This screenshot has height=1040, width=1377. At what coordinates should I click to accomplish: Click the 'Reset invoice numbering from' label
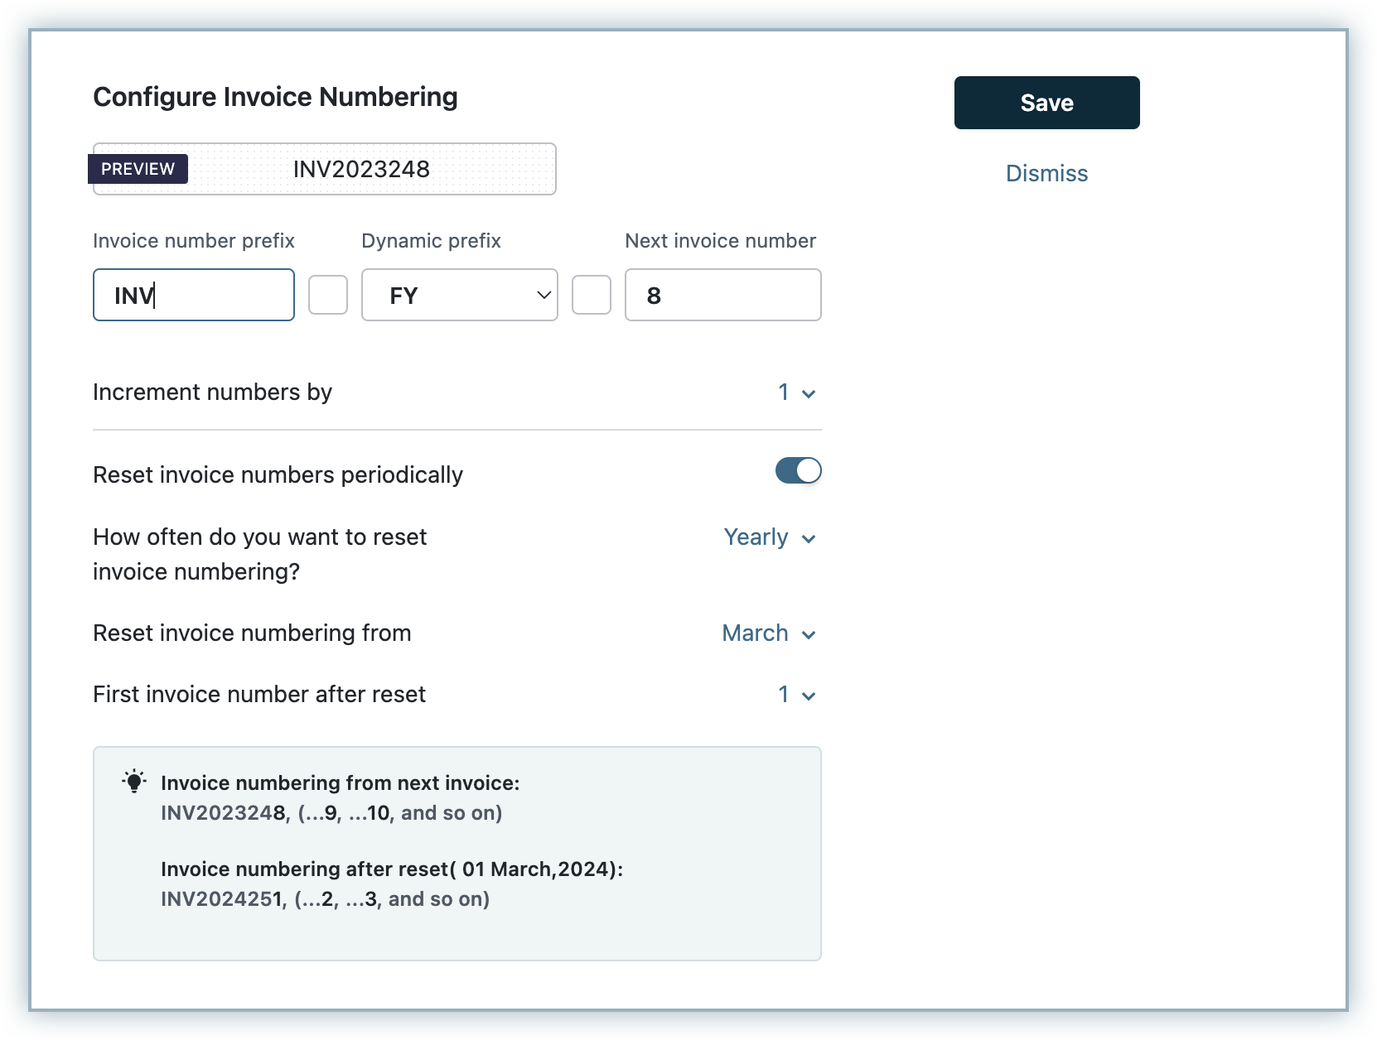click(x=252, y=633)
